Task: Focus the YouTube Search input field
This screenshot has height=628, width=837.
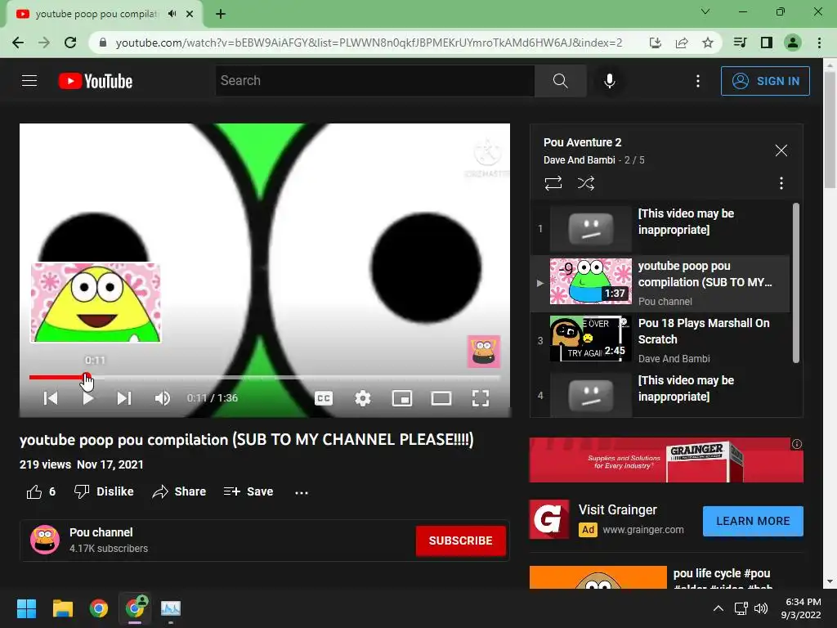Action: click(x=374, y=81)
